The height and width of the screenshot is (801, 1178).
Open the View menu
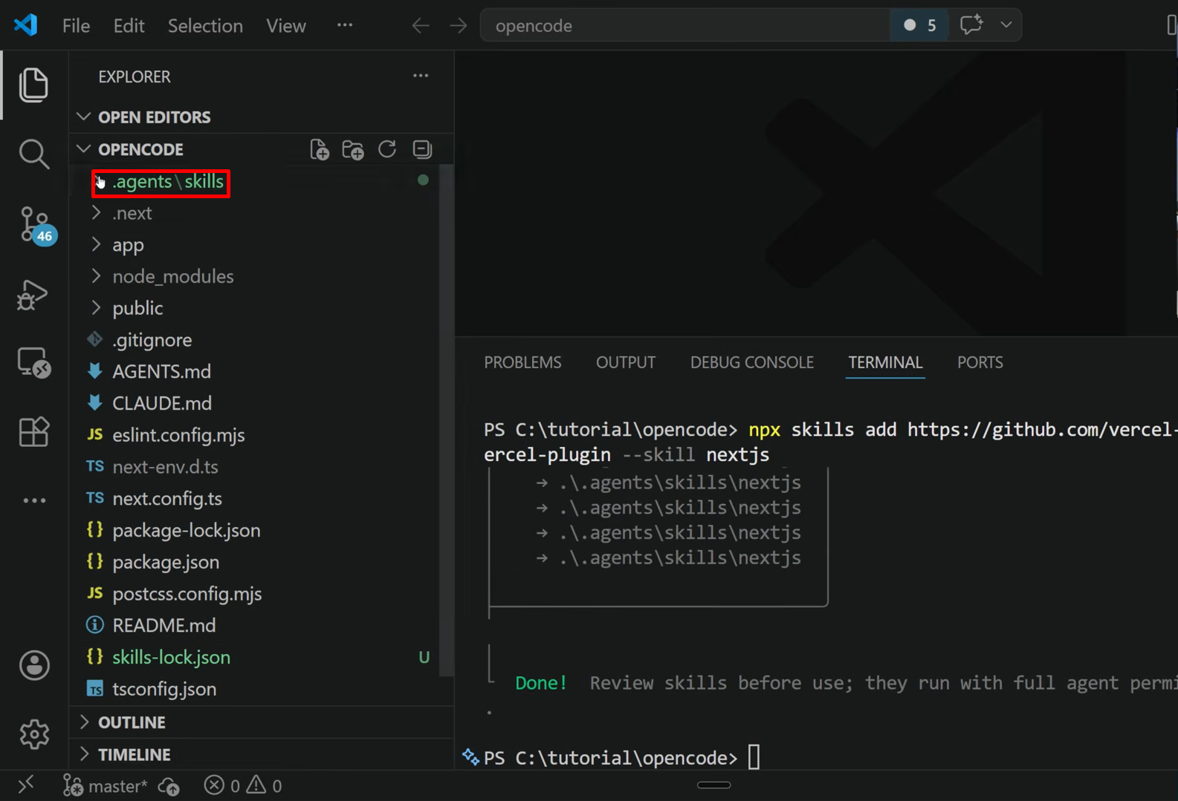pyautogui.click(x=286, y=25)
